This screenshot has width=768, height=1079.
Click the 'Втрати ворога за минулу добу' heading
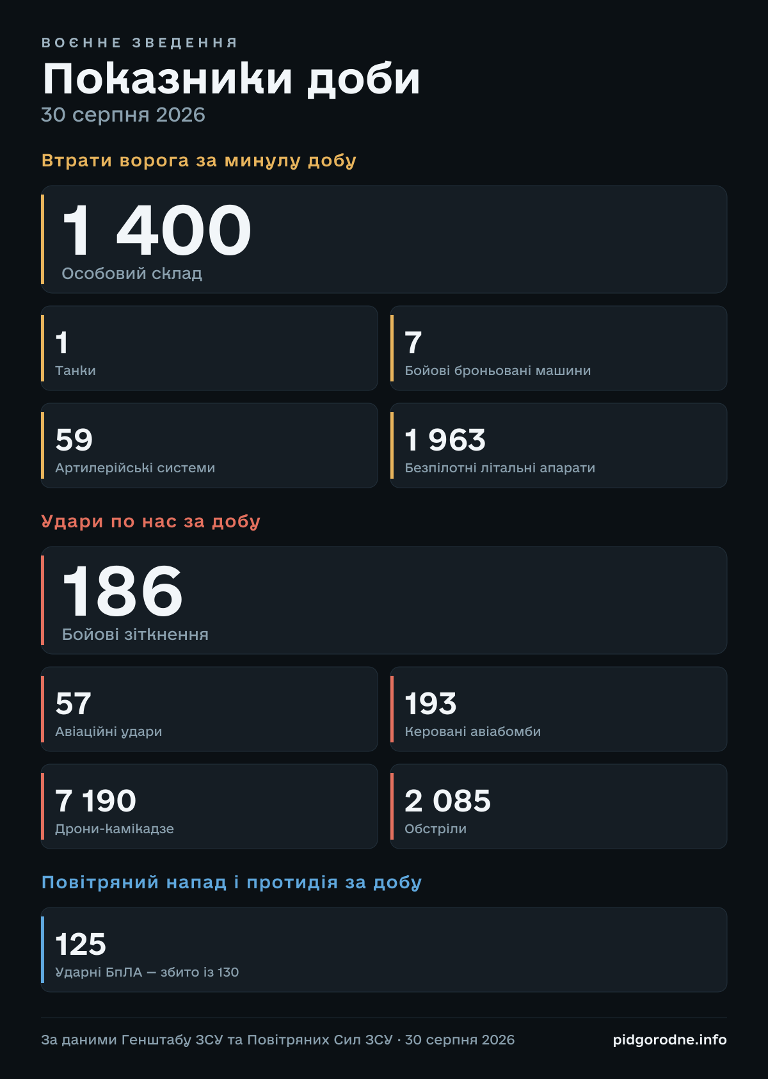pyautogui.click(x=199, y=161)
